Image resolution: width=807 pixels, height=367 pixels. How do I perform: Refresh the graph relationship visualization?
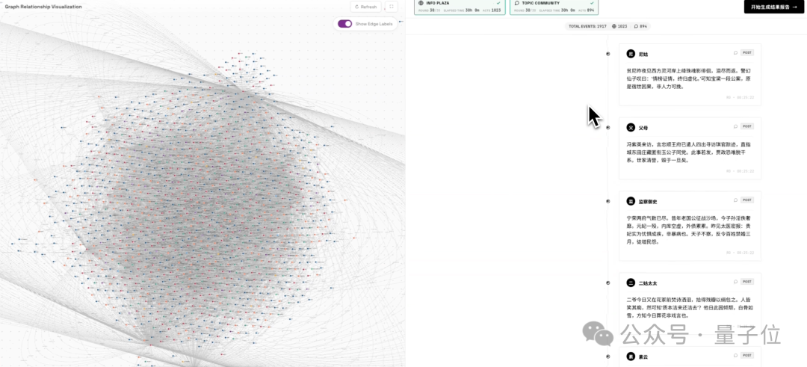[x=365, y=7]
